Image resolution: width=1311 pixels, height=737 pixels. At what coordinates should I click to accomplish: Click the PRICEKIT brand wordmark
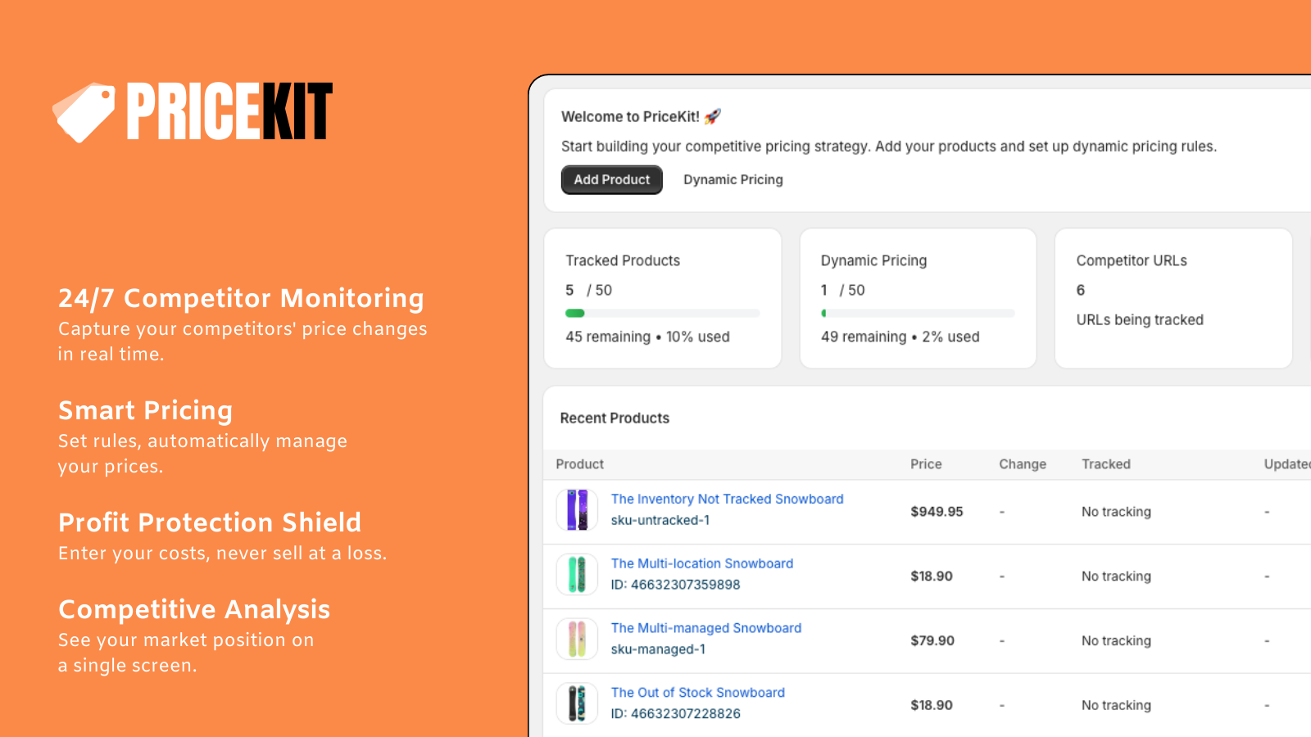(229, 111)
